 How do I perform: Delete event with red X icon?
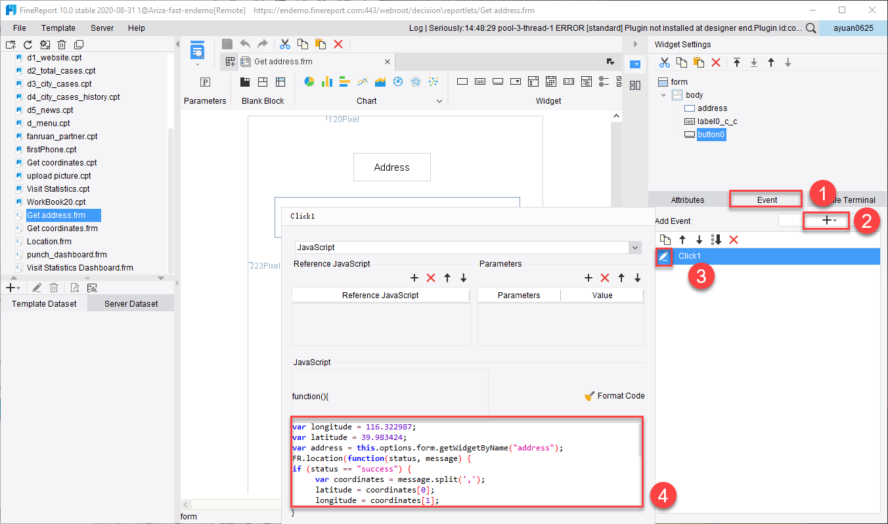pos(734,240)
